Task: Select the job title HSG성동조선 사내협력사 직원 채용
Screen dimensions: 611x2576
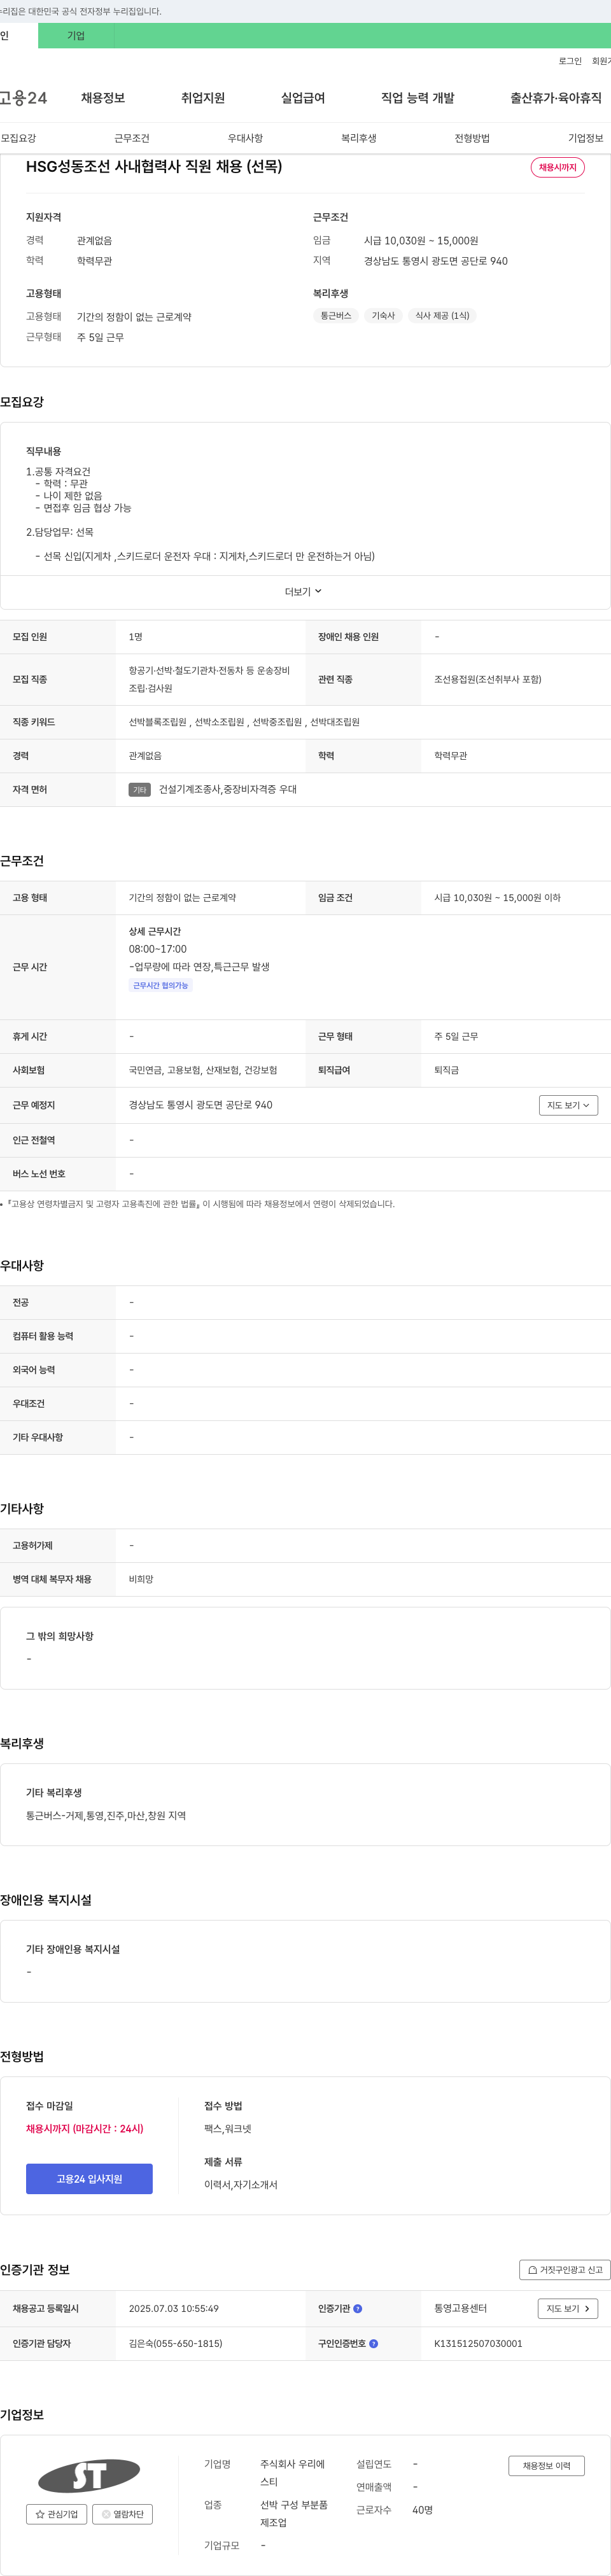Action: [154, 167]
